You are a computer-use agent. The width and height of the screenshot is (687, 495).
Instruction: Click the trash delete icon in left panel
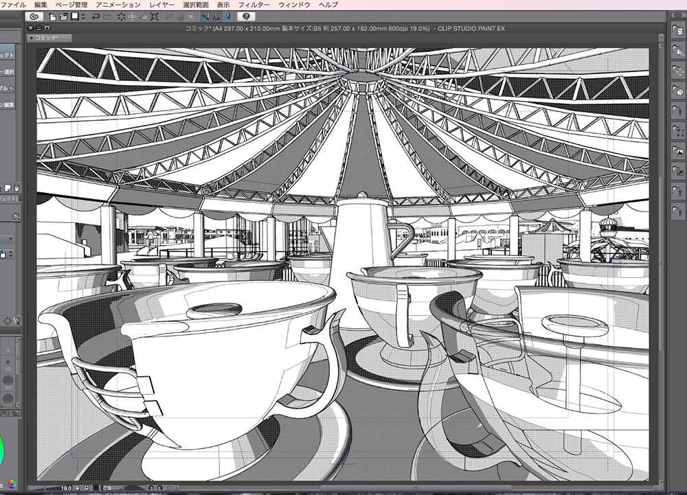click(16, 188)
